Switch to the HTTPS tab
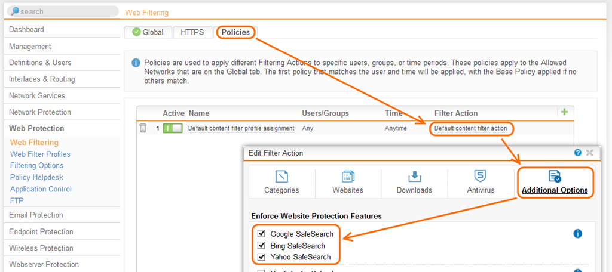 (x=192, y=32)
